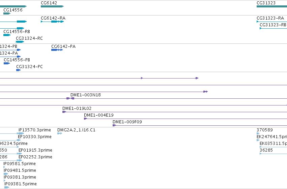Click the IP13570.3prime EST label
This screenshot has width=287, height=189.
35,130
